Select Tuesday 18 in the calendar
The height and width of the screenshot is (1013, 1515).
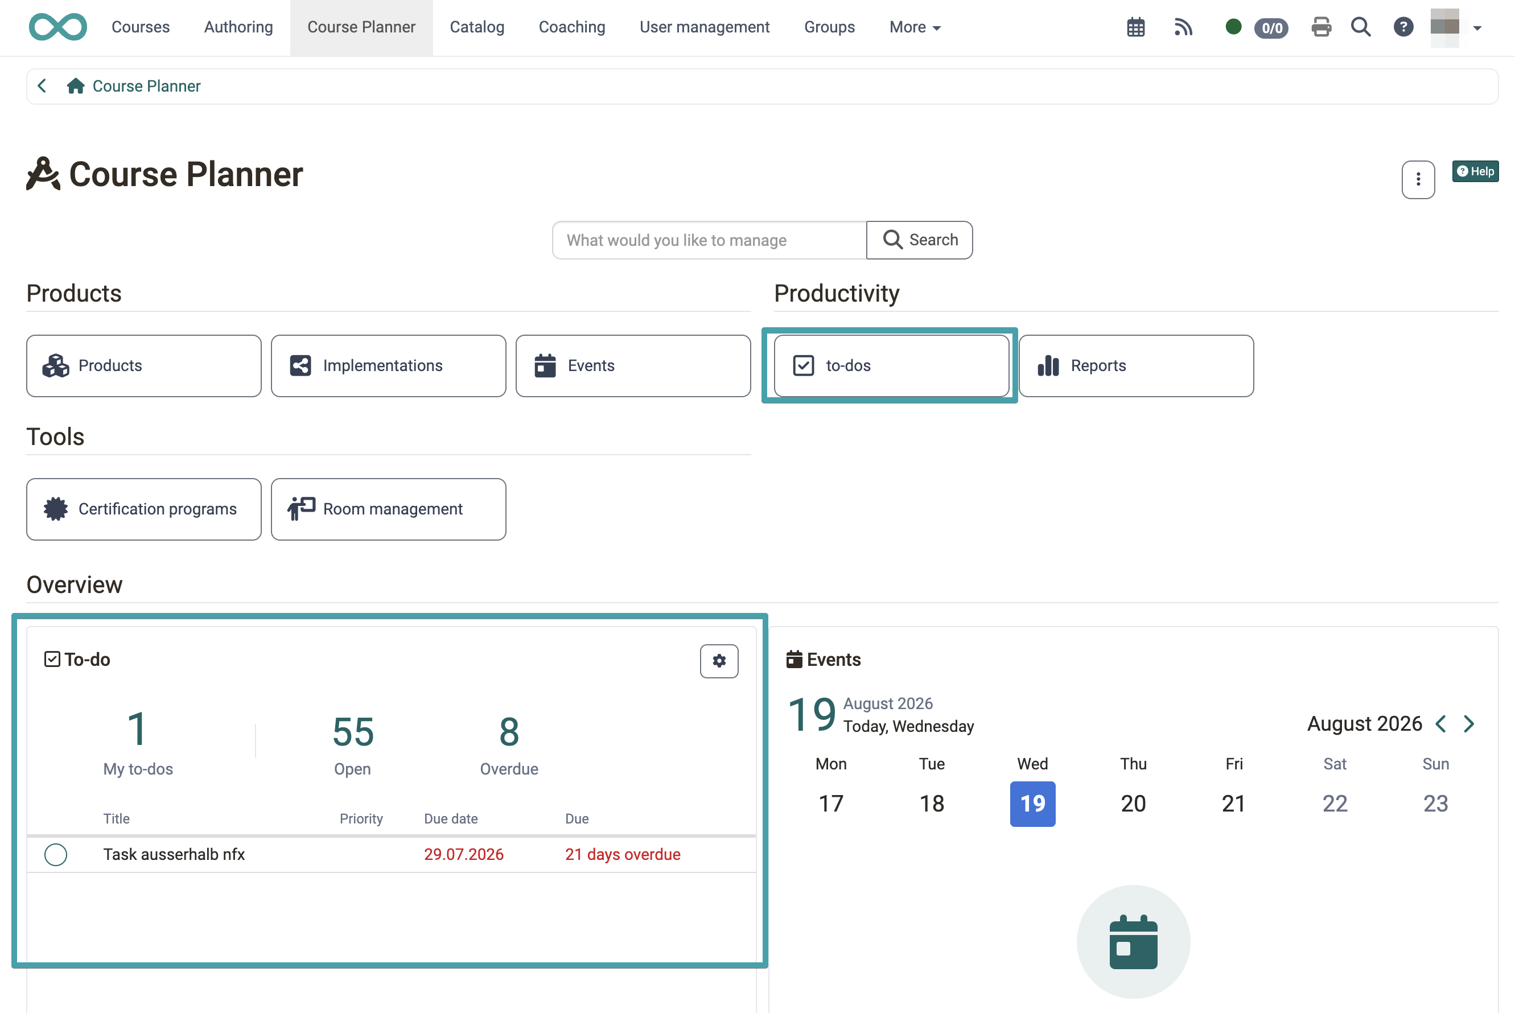point(932,804)
